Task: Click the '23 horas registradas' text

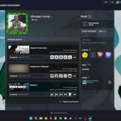Action: (70, 50)
